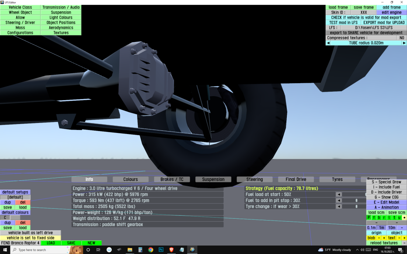This screenshot has height=254, width=407.
Task: Open notifications center in system tray
Action: click(x=400, y=250)
